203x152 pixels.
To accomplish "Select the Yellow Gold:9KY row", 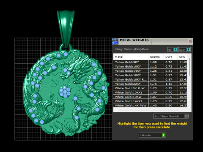I will point(150,62).
